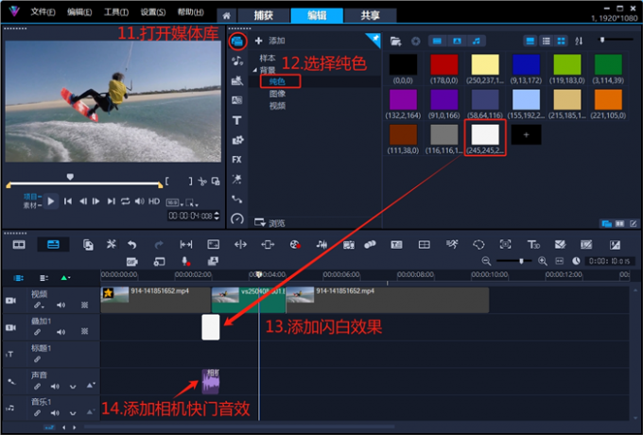
Task: Redo action in timeline toolbar
Action: [159, 245]
